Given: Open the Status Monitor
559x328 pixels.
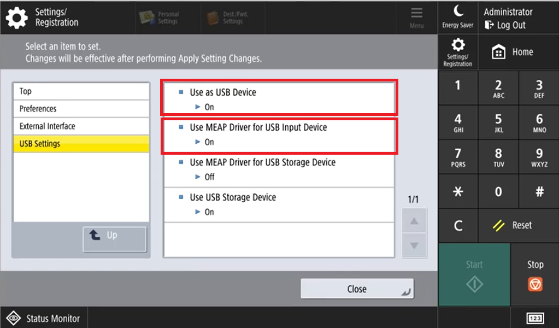Looking at the screenshot, I should point(44,318).
